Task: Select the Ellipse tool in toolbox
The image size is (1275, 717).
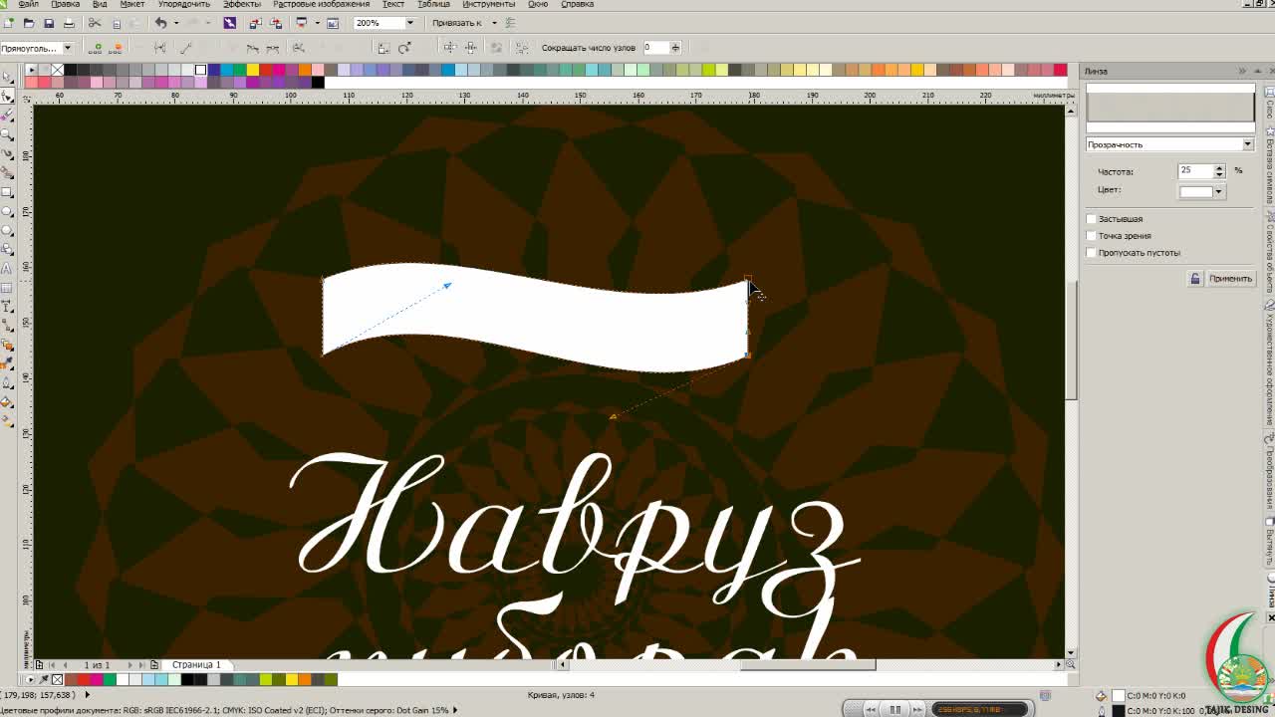Action: [x=7, y=211]
